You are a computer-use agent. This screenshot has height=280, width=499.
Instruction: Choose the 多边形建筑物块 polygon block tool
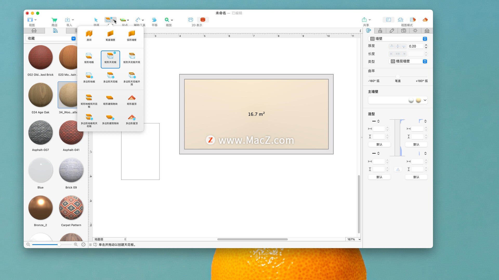pyautogui.click(x=110, y=120)
